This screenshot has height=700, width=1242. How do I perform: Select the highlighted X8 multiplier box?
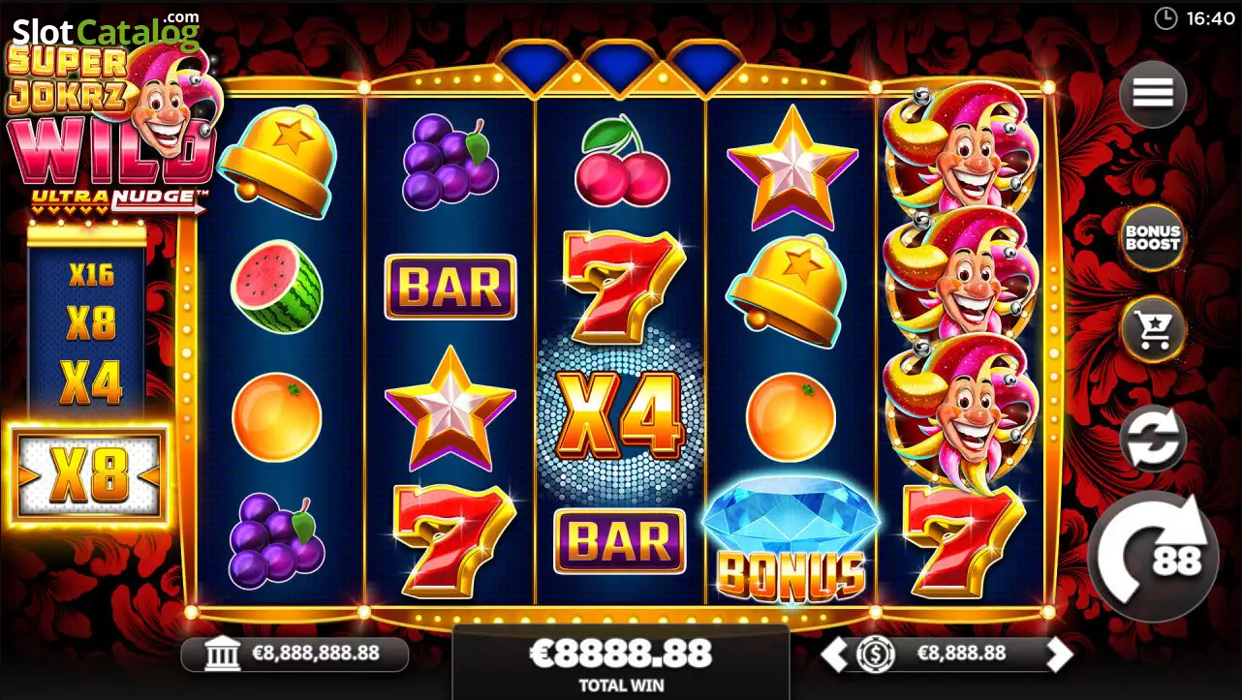(x=89, y=475)
